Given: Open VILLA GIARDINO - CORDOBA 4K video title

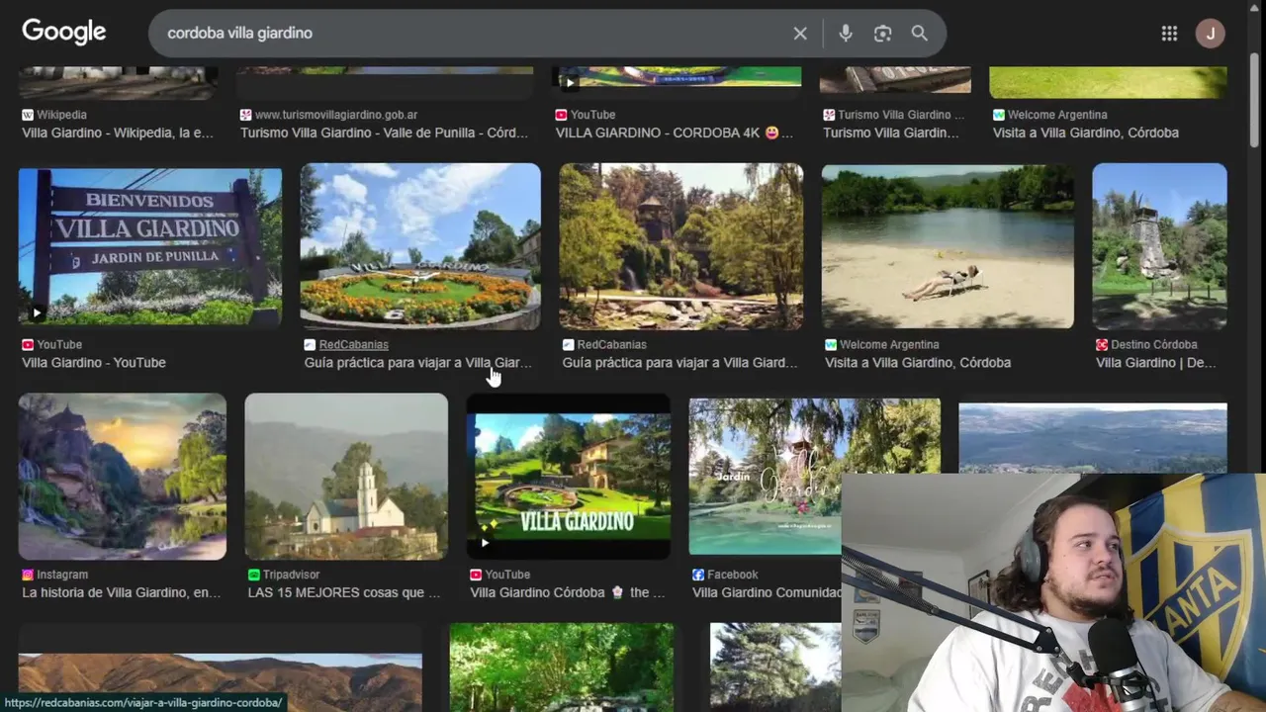Looking at the screenshot, I should [675, 133].
